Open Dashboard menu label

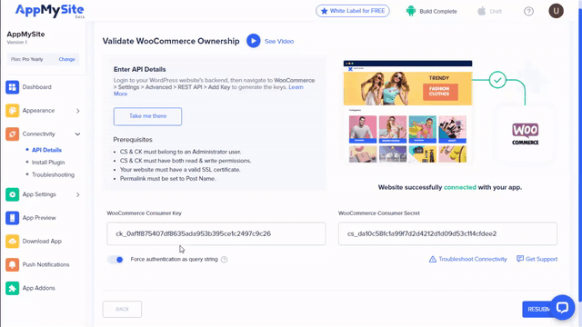point(36,87)
